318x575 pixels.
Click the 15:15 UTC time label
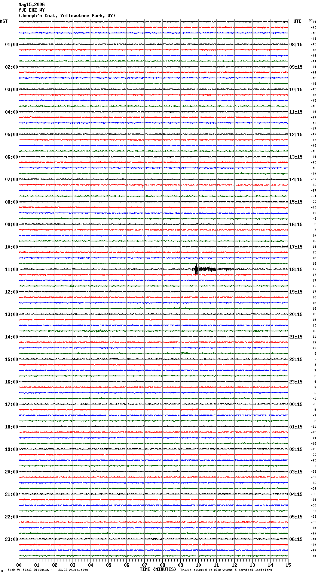(x=296, y=202)
